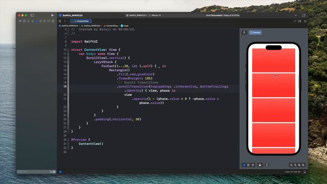
Task: Add an editor on the right
Action: click(x=305, y=21)
